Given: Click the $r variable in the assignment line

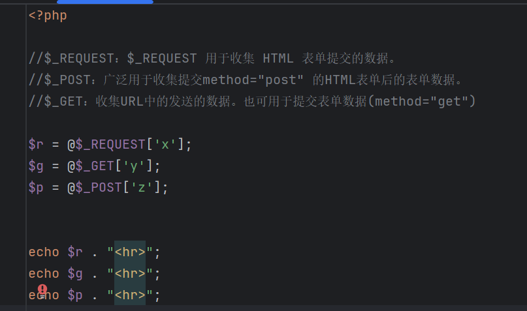Looking at the screenshot, I should 36,145.
